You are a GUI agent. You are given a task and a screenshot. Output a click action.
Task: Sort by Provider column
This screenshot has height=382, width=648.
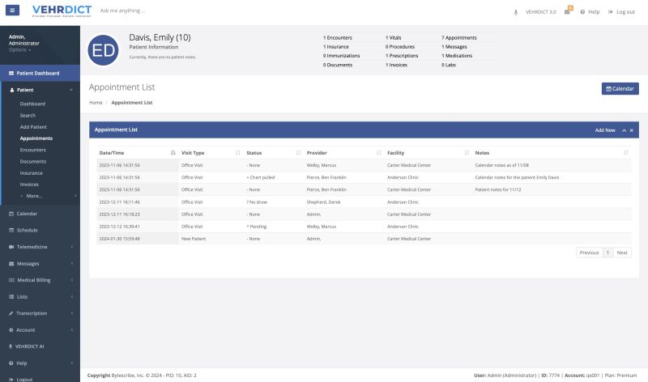[343, 153]
